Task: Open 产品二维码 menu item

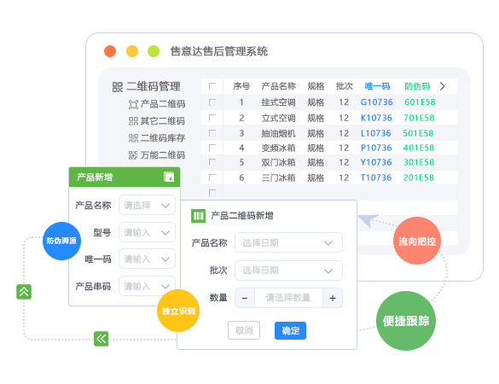Action: pos(157,104)
